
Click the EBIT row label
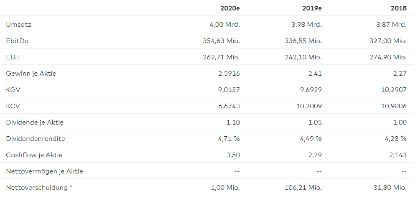click(x=13, y=57)
